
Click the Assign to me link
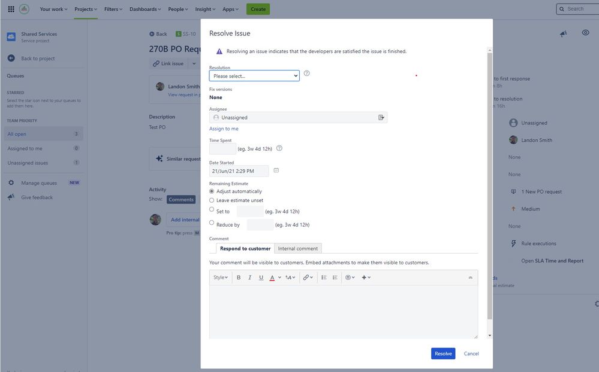point(223,127)
